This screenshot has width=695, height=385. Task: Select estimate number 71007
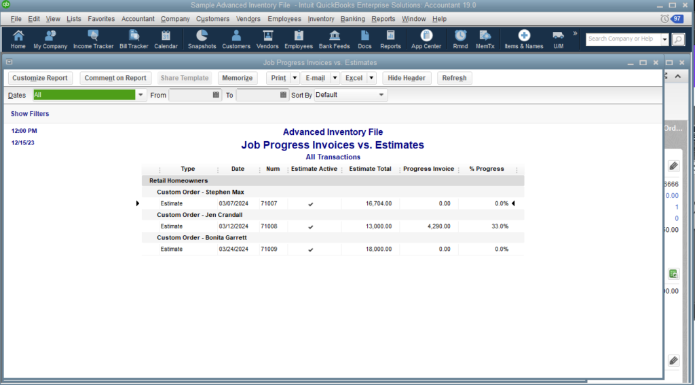pyautogui.click(x=269, y=203)
